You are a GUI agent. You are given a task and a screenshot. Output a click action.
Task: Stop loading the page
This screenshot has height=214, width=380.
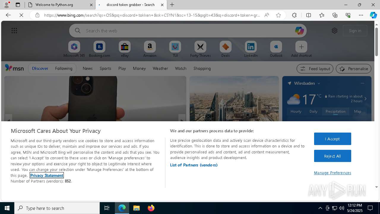21,15
